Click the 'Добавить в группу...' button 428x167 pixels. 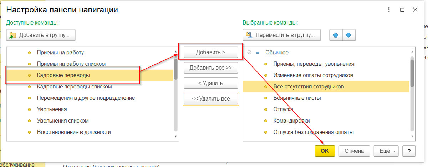[41, 35]
